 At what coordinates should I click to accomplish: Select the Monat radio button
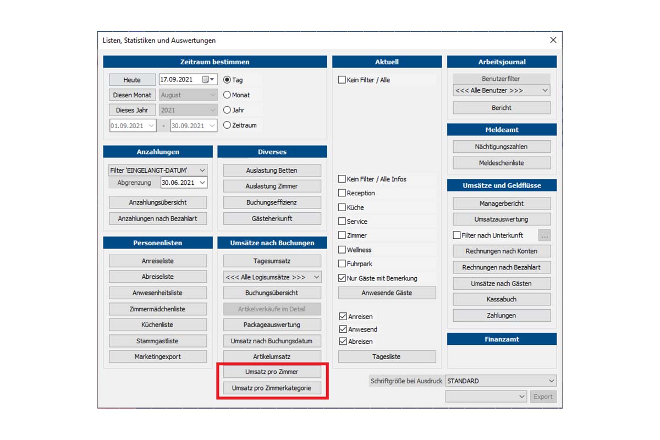click(x=227, y=95)
